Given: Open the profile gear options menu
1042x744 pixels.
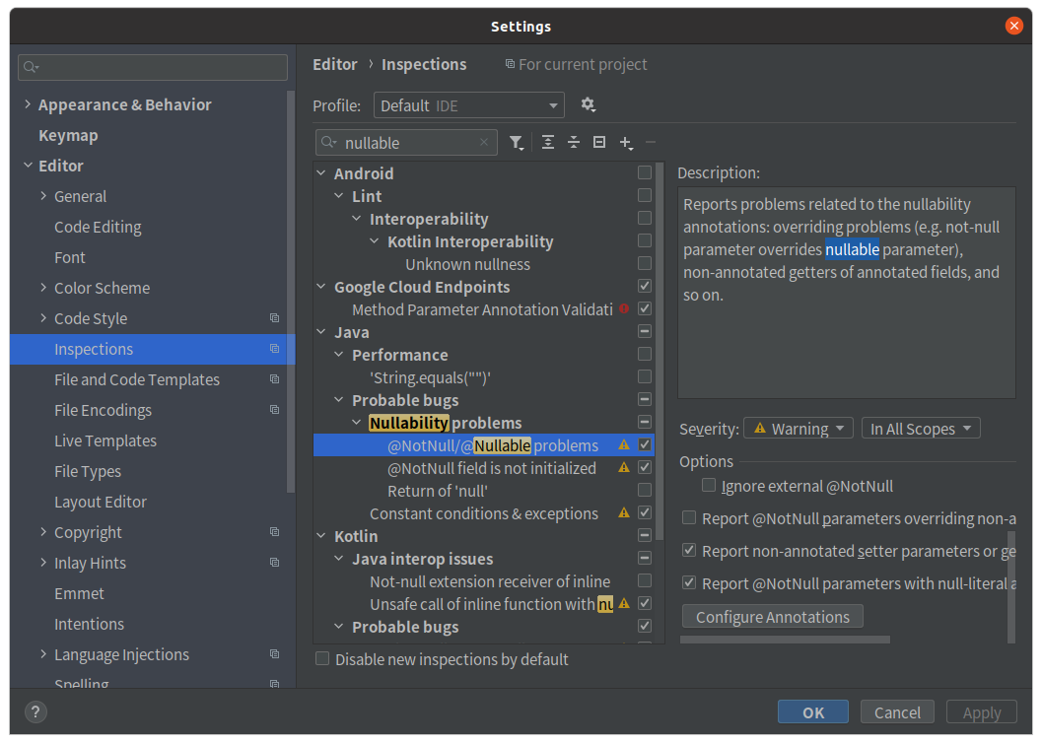Looking at the screenshot, I should (x=589, y=104).
